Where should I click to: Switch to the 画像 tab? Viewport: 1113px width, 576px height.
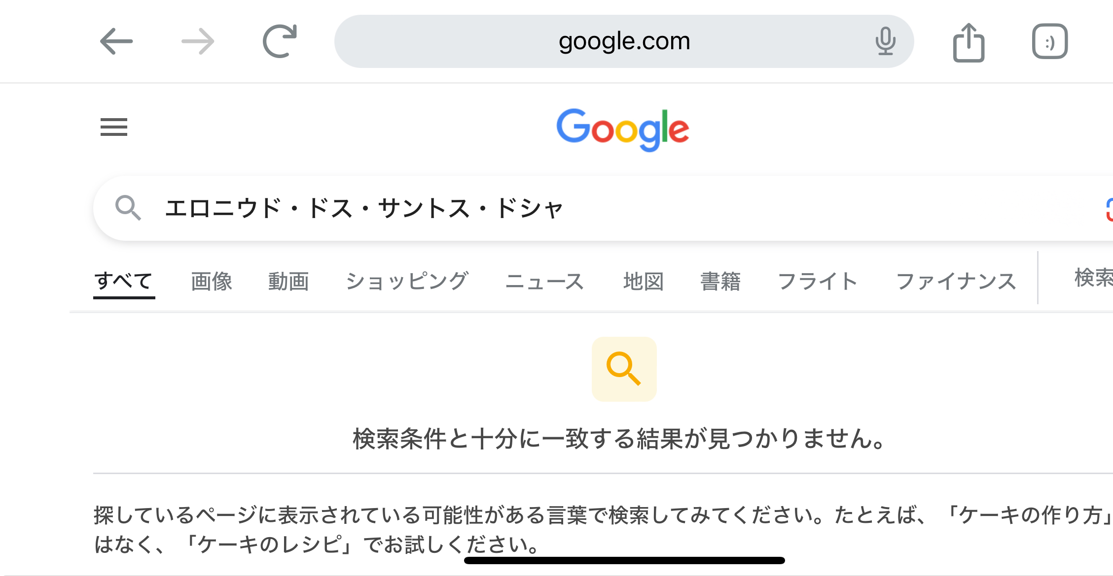[x=212, y=282]
